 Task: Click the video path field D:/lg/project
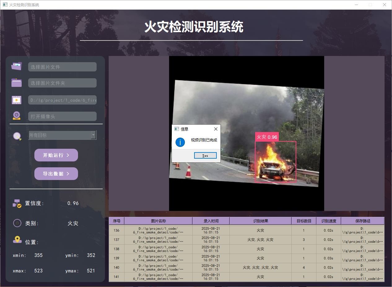click(x=62, y=100)
